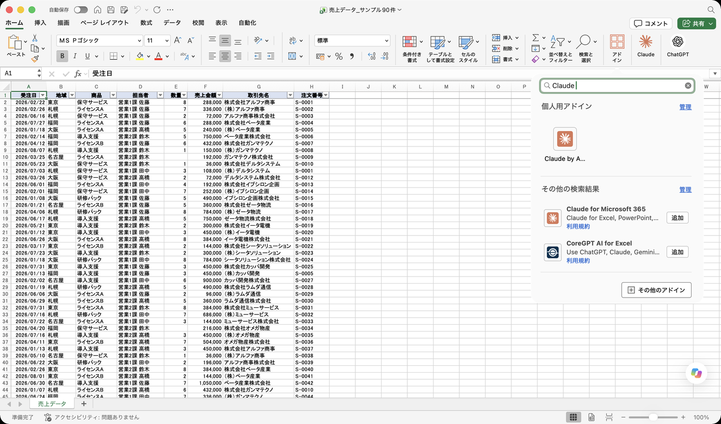Toggle middle vertical alignment

point(225,41)
